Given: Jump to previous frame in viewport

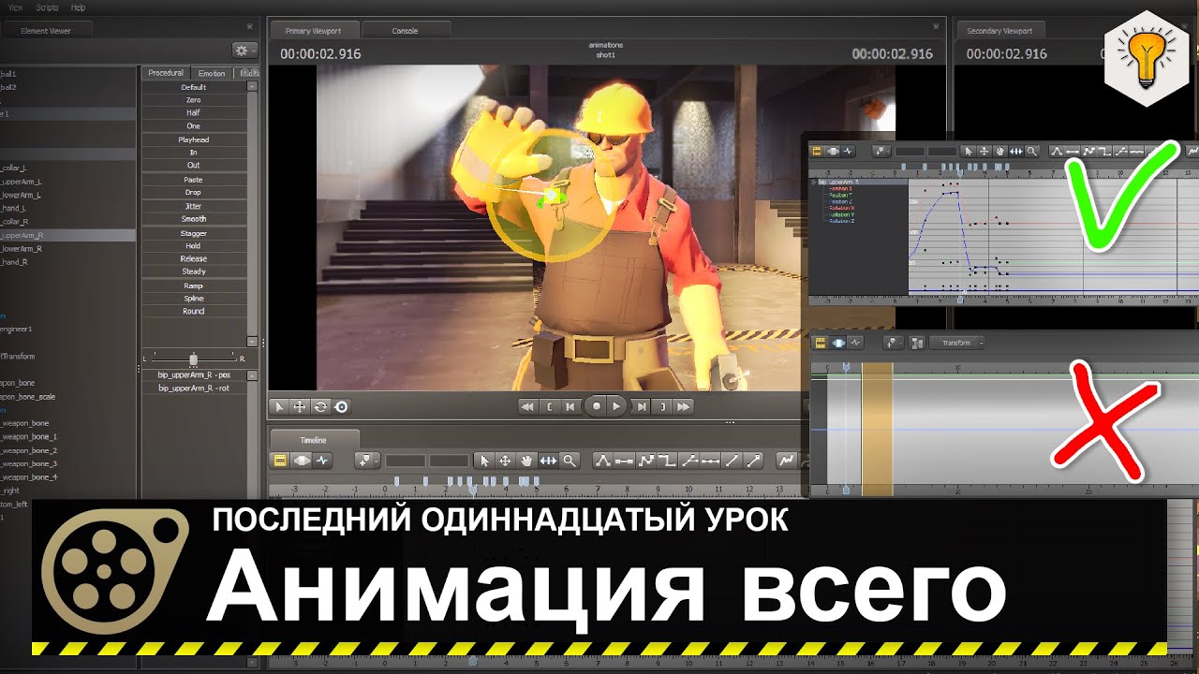Looking at the screenshot, I should [x=570, y=406].
